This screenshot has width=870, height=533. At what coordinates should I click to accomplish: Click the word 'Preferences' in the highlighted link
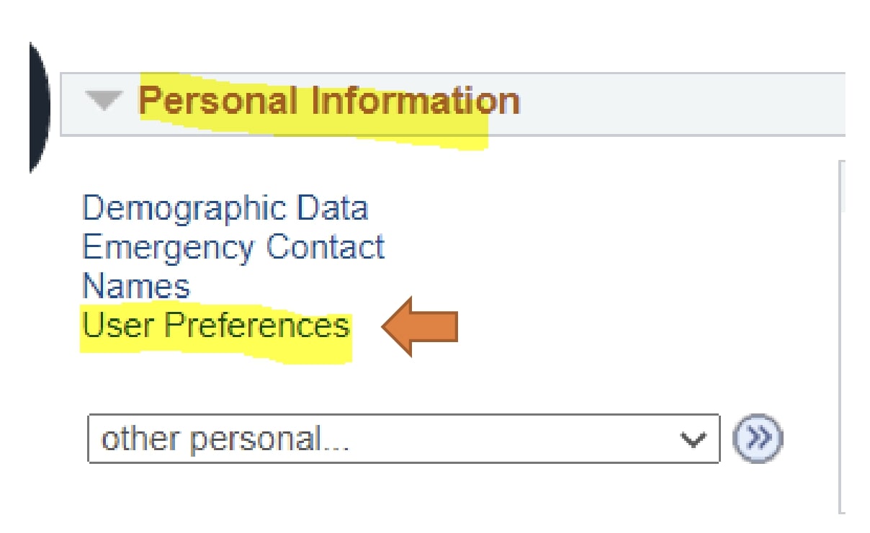click(x=257, y=326)
